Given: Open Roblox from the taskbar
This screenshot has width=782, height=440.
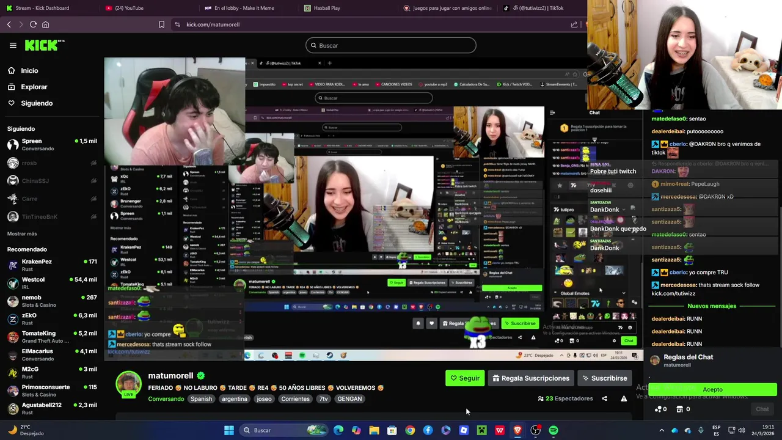Looking at the screenshot, I should 464,430.
